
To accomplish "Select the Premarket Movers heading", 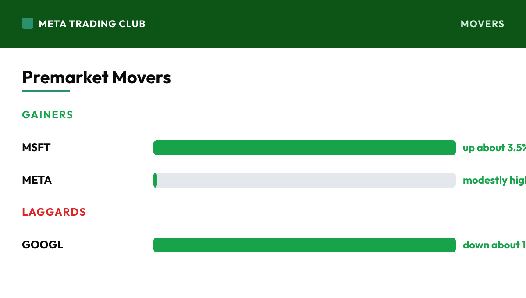I will point(96,78).
